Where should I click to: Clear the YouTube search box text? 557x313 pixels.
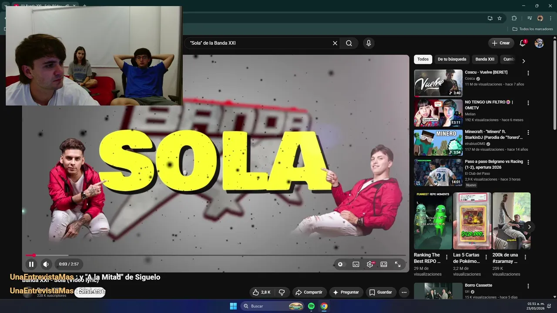[335, 43]
